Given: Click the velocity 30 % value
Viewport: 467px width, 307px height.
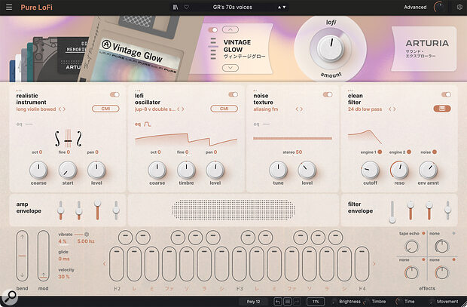Looking at the screenshot, I should [64, 277].
